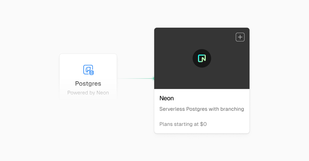Screen dimensions: 309x161
Task: Click the connection line between Postgres and Neon
Action: 135,78
